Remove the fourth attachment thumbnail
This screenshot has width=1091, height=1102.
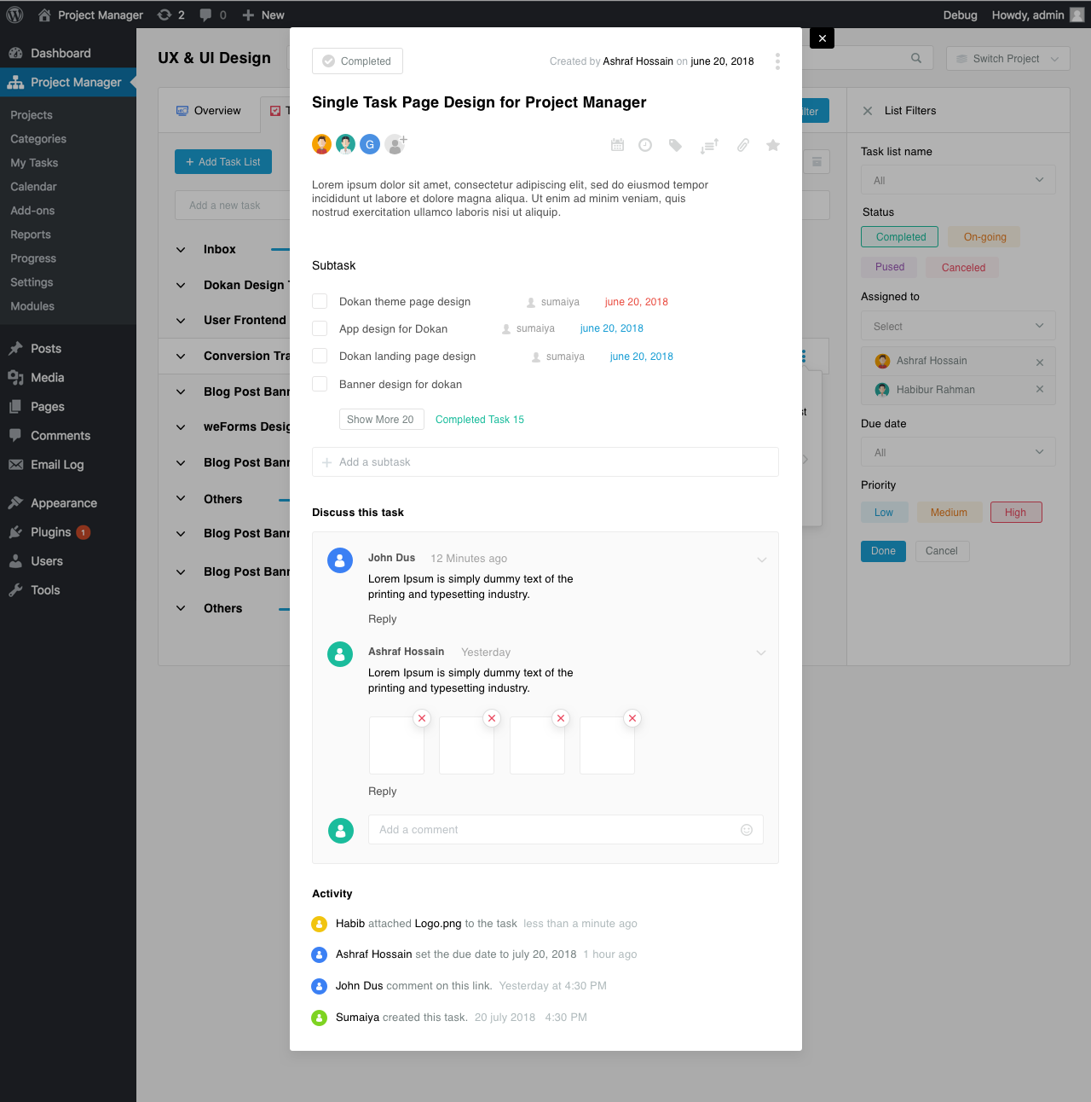click(x=632, y=718)
